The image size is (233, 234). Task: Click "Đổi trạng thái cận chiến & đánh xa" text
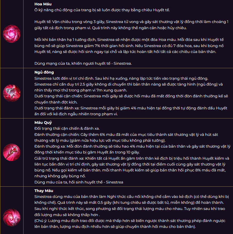(x=67, y=129)
